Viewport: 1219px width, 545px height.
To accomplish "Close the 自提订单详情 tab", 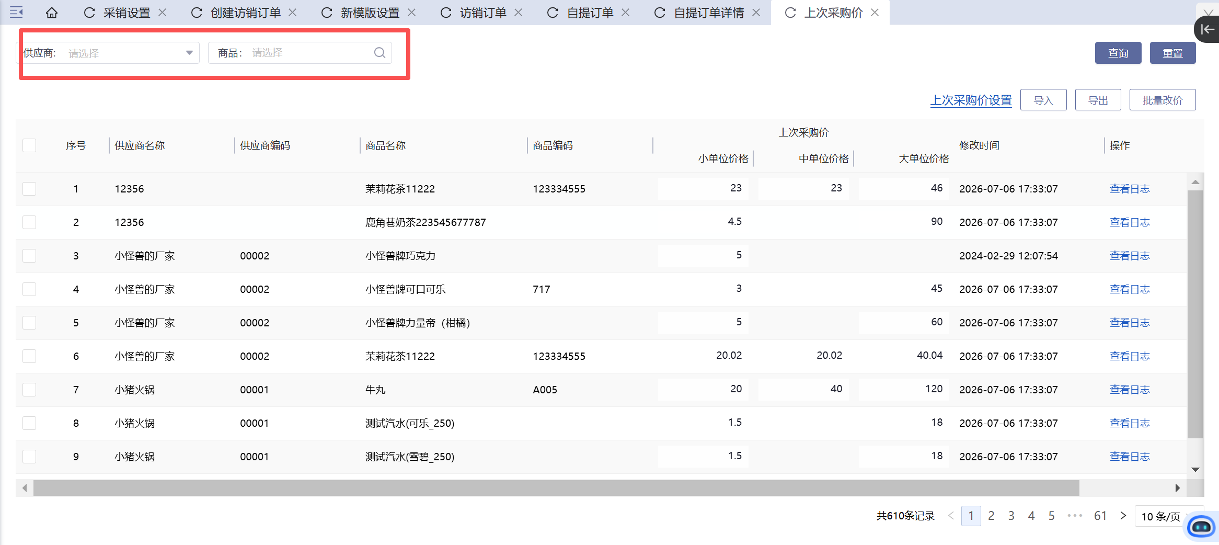I will tap(756, 13).
